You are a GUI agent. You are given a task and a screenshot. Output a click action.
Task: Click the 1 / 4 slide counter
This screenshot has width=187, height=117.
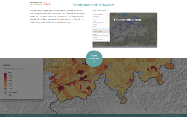pyautogui.click(x=125, y=46)
